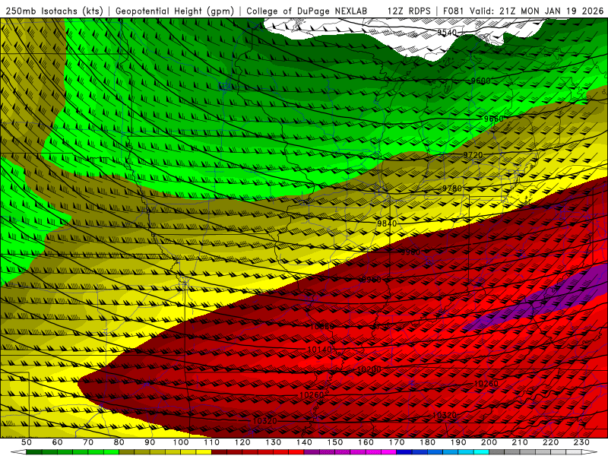Click the cyan swatch left of 200
The width and height of the screenshot is (608, 456).
tap(481, 452)
